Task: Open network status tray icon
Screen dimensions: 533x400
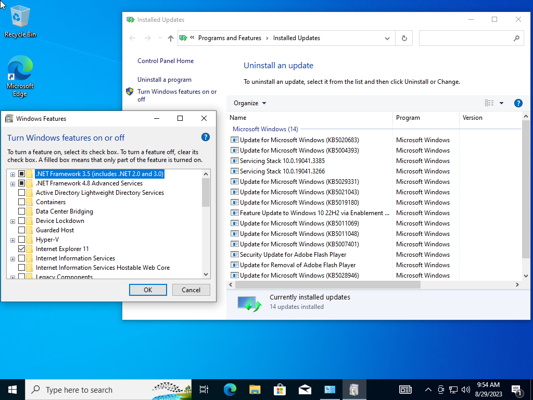Action: (x=453, y=390)
